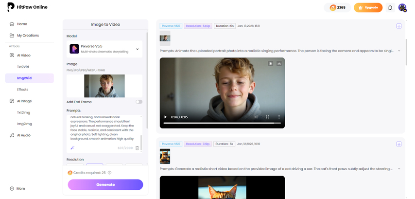Click the cat video preview
Viewport: 415px width, 199px height.
(223, 187)
